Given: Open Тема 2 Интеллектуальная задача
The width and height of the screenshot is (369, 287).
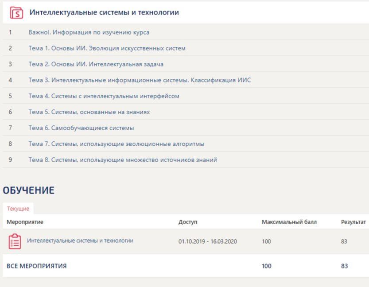Looking at the screenshot, I should pyautogui.click(x=96, y=64).
